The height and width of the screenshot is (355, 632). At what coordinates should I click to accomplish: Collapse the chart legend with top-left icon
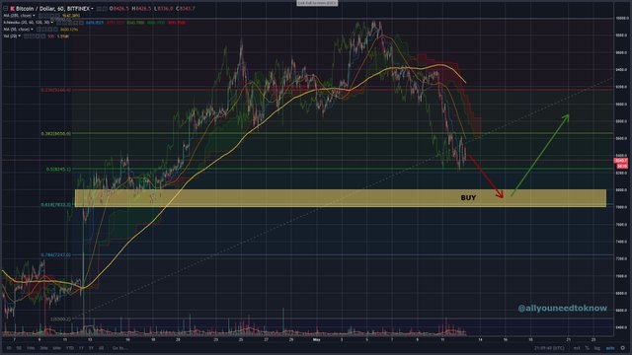(x=5, y=9)
